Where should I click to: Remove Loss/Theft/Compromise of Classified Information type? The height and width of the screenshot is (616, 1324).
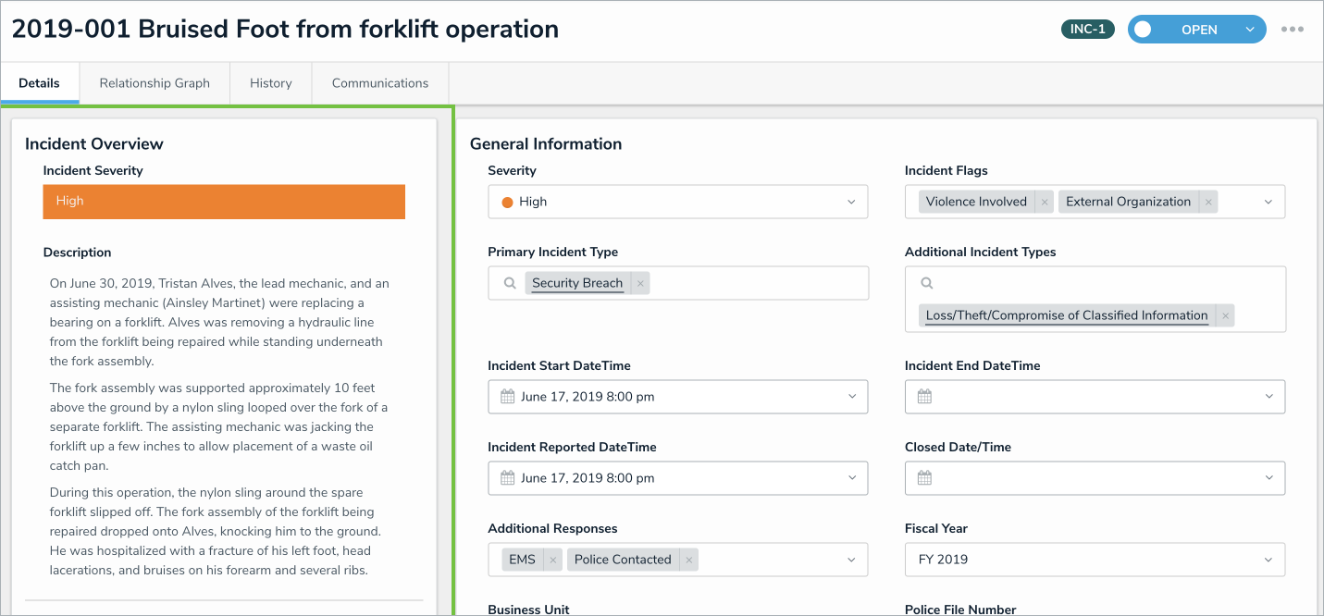click(x=1225, y=315)
